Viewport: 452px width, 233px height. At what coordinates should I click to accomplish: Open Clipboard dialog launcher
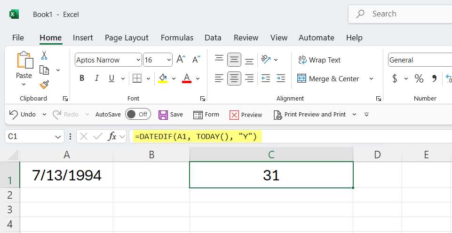(x=65, y=99)
